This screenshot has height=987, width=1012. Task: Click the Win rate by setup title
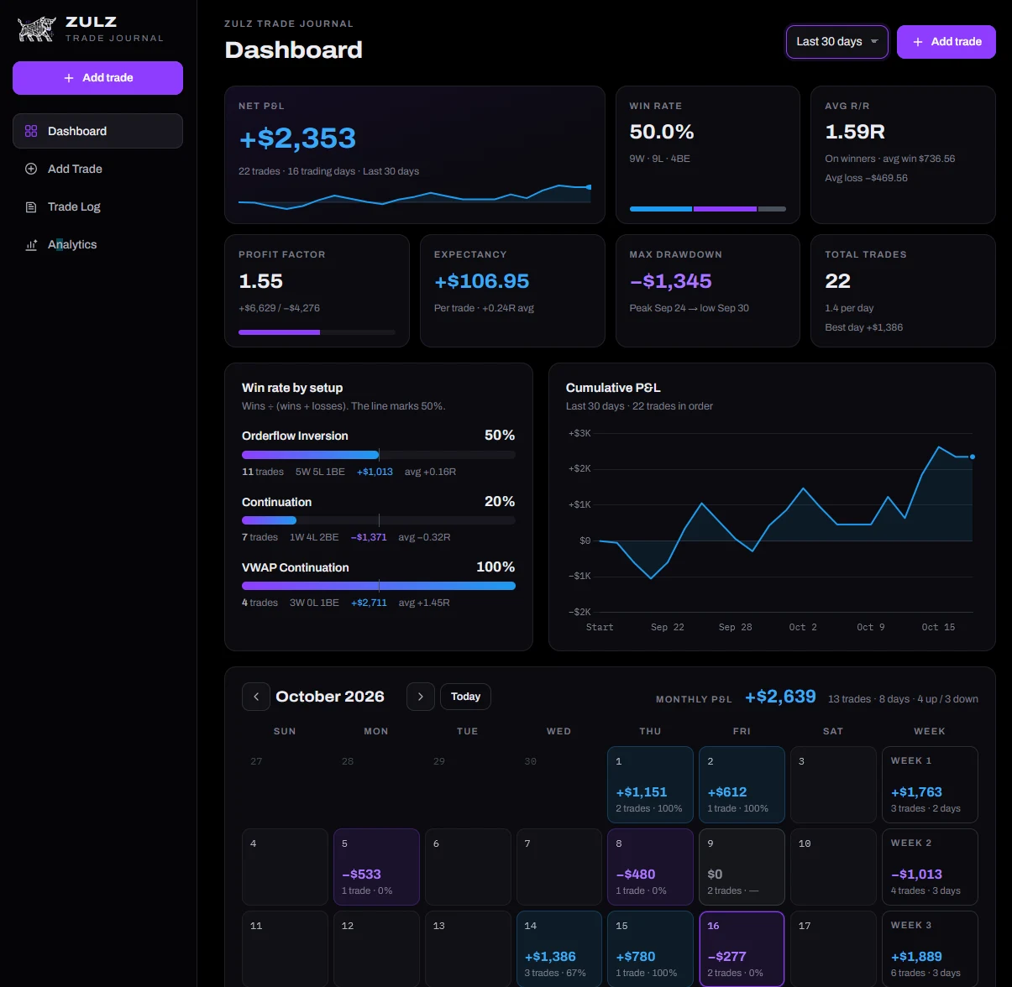pos(292,388)
